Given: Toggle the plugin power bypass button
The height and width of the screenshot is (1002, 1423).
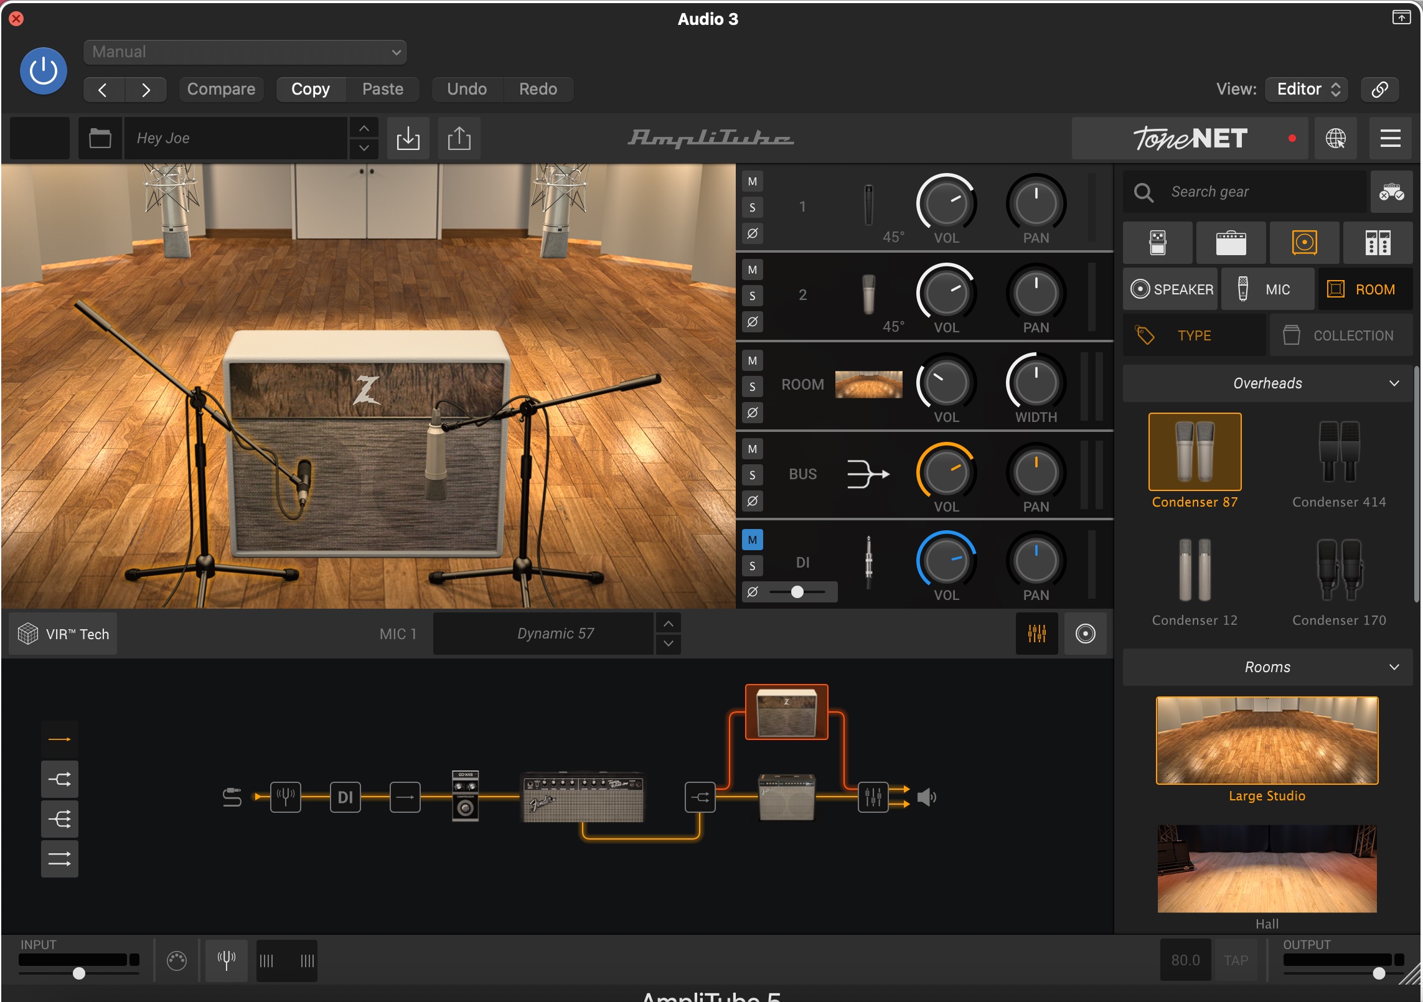Looking at the screenshot, I should pos(44,71).
